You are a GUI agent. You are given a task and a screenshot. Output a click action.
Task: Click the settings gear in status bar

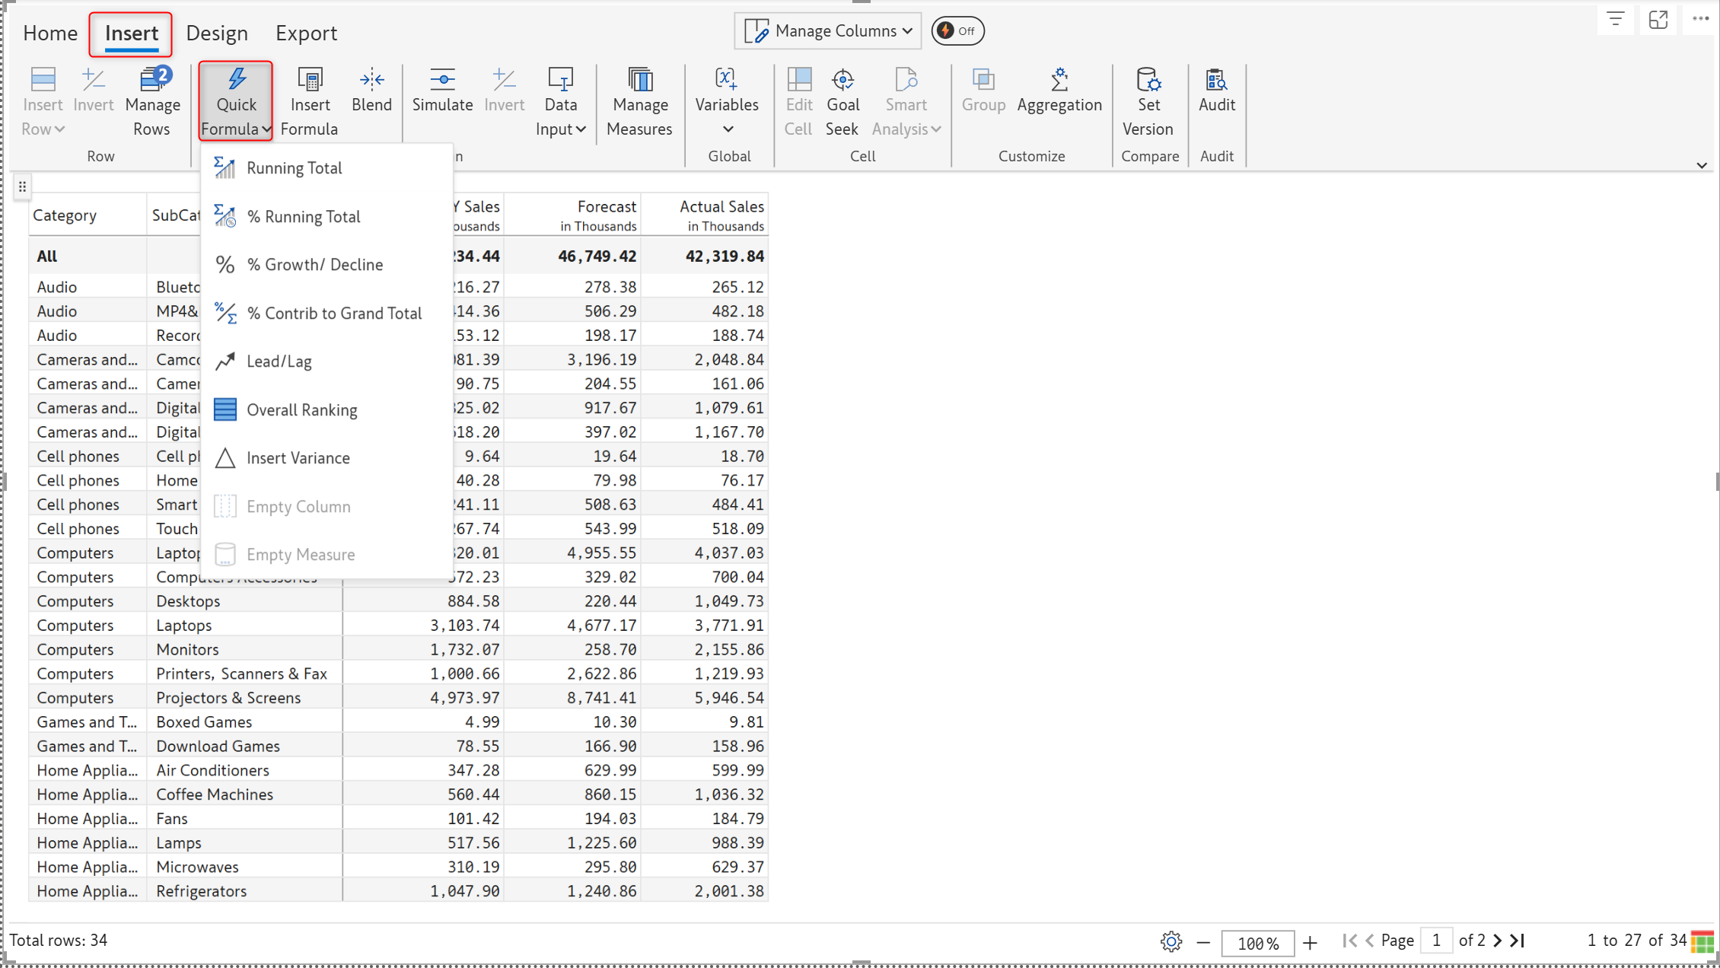(1171, 942)
